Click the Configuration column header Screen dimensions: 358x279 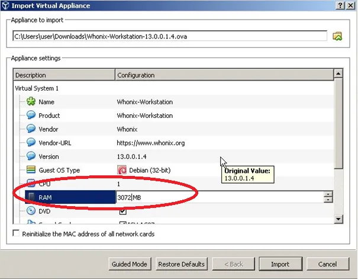pyautogui.click(x=224, y=75)
